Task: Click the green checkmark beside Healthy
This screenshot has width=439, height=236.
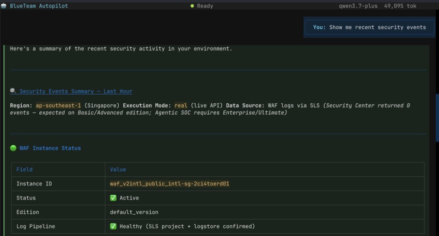Action: 113,226
